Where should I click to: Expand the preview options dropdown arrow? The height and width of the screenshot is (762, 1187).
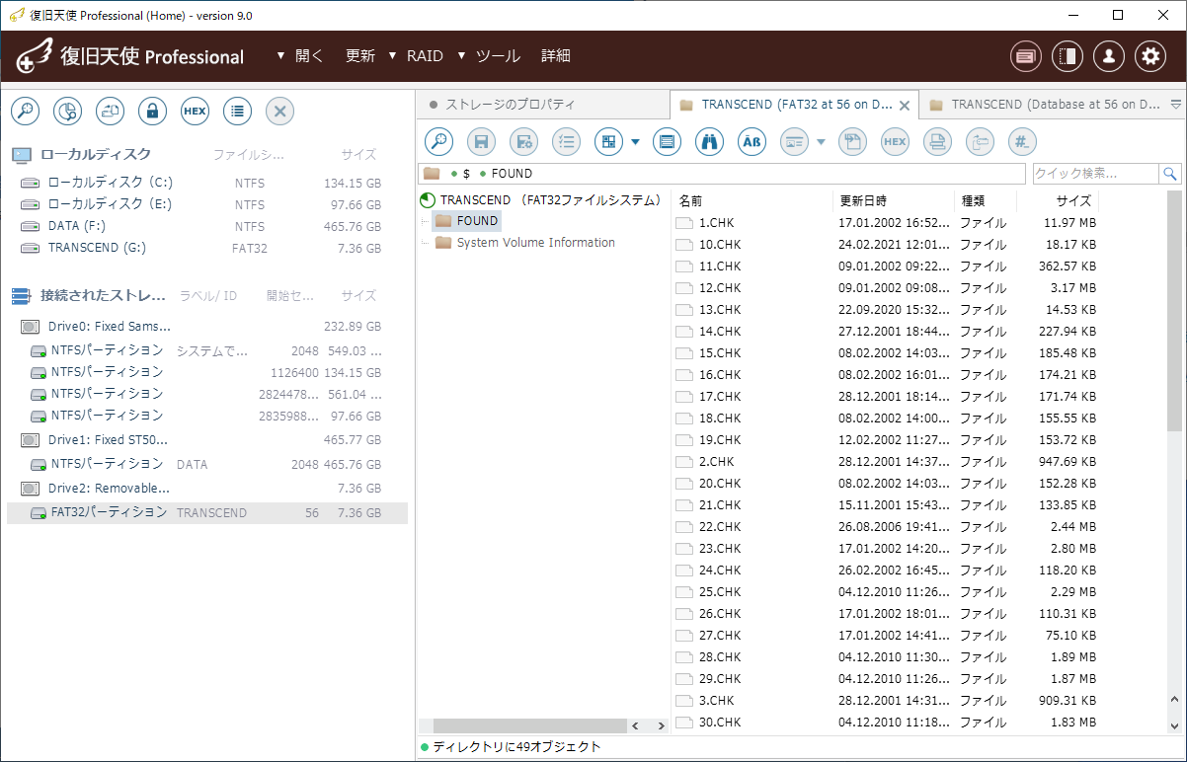(821, 142)
